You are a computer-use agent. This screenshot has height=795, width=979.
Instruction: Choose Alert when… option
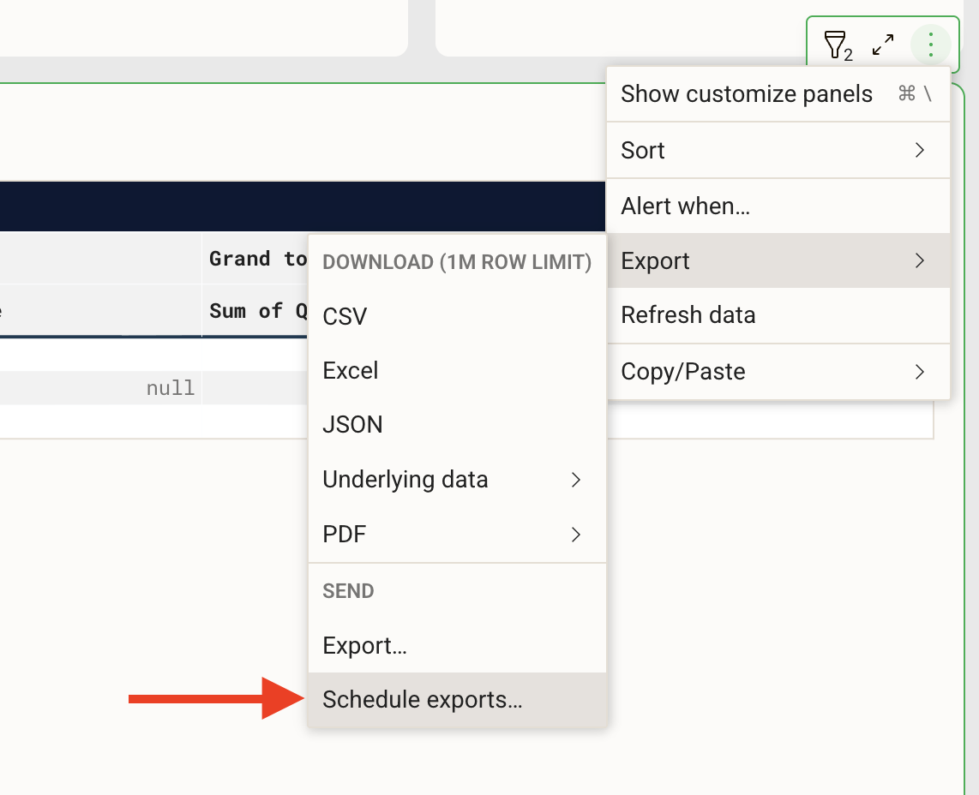(778, 206)
